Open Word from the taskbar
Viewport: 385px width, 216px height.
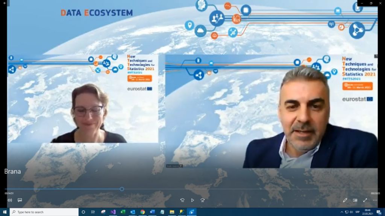pyautogui.click(x=152, y=212)
